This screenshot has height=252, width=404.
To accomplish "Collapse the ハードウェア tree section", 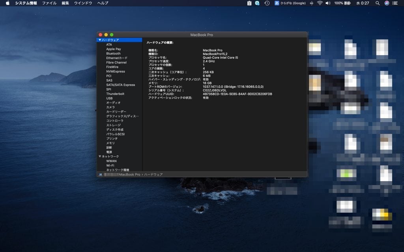I will pos(100,40).
